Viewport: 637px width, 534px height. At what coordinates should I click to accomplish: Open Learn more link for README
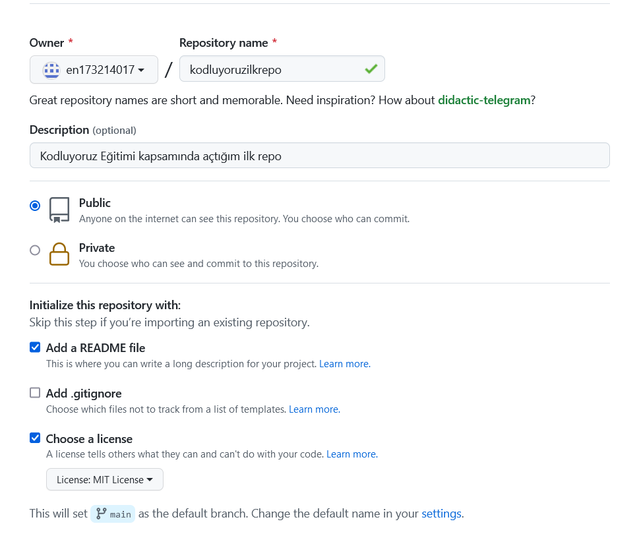(x=344, y=364)
